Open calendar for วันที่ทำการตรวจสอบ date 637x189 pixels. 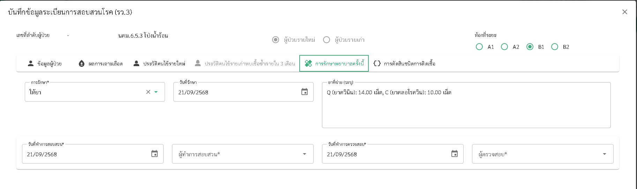click(x=455, y=154)
